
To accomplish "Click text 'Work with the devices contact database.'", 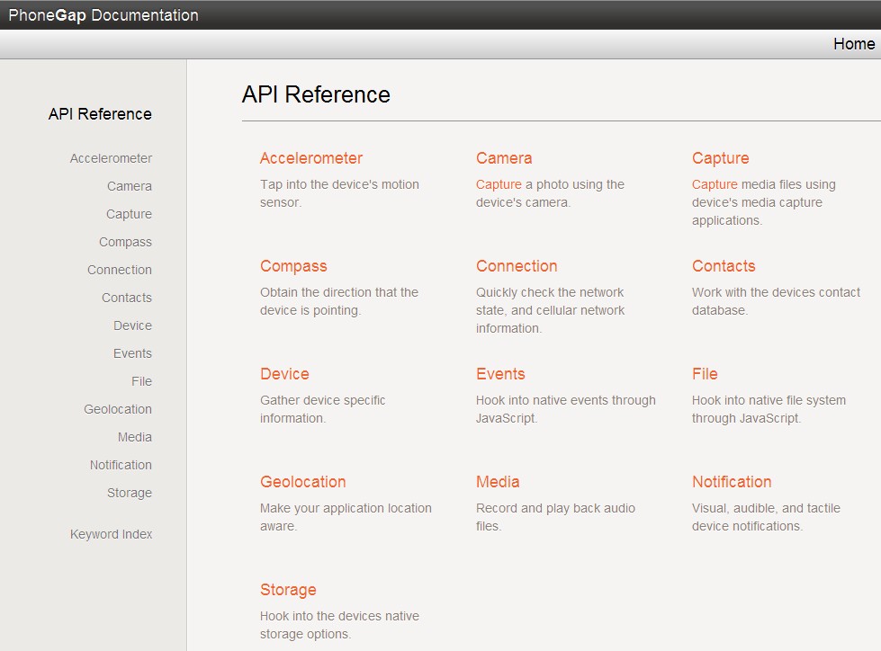I will click(x=776, y=301).
